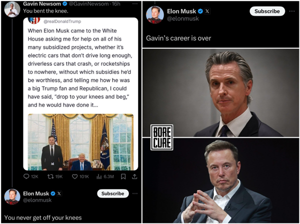Open Gavin Newsom's profile avatar
Screen dimensions: 300x224
12,8
